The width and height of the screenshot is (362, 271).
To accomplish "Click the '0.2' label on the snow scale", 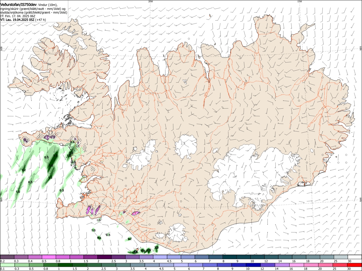I will [2, 261].
